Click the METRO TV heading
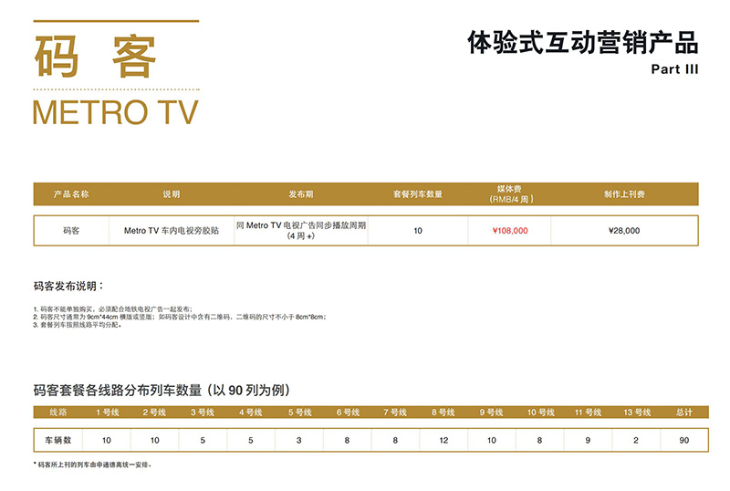The image size is (730, 491). [x=116, y=113]
